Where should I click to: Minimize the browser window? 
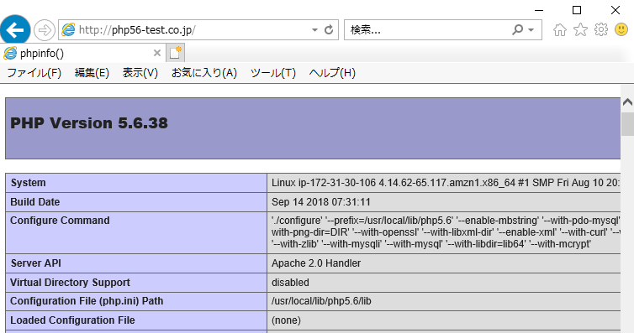pos(539,10)
